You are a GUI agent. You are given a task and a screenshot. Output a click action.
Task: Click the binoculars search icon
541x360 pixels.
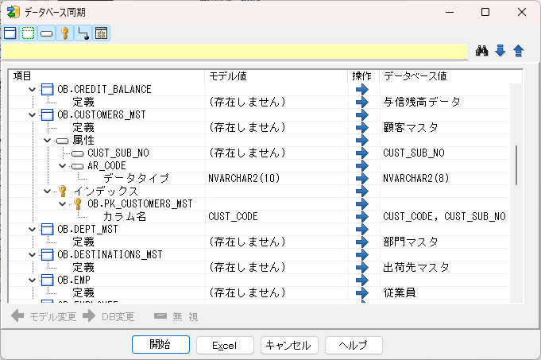[481, 51]
